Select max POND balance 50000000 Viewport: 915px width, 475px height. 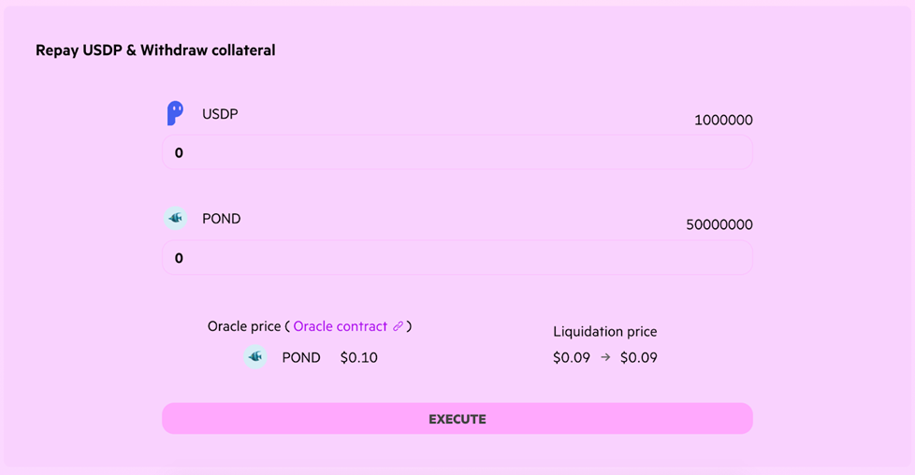click(x=719, y=224)
